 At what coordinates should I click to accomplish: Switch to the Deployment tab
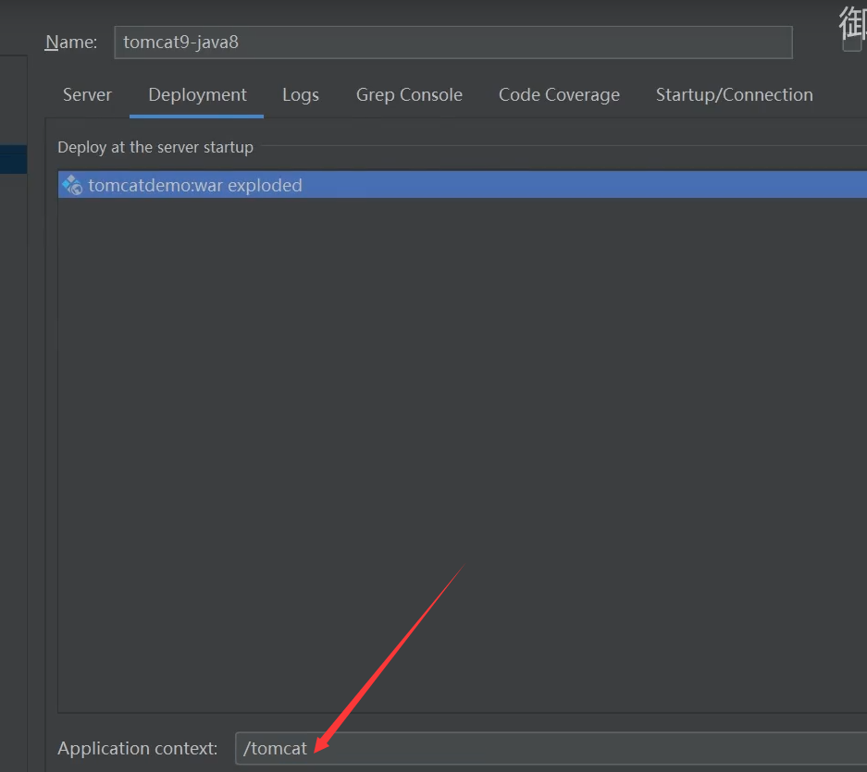[x=197, y=94]
